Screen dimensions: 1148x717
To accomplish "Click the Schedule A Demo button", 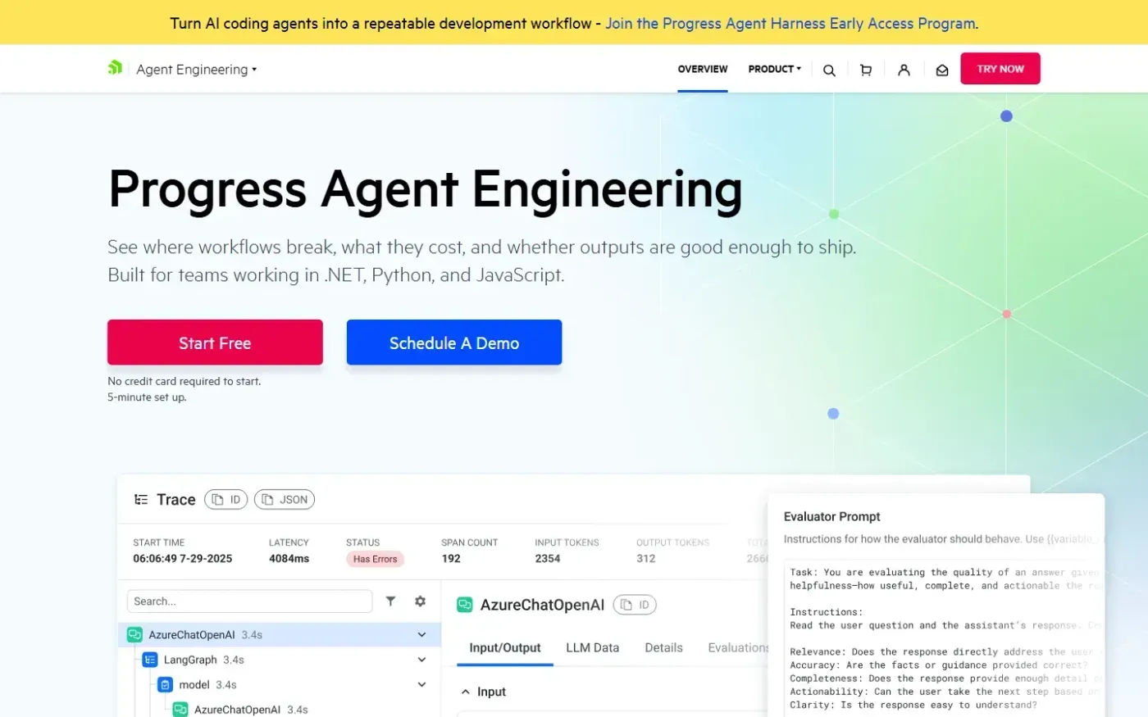I will [x=454, y=343].
